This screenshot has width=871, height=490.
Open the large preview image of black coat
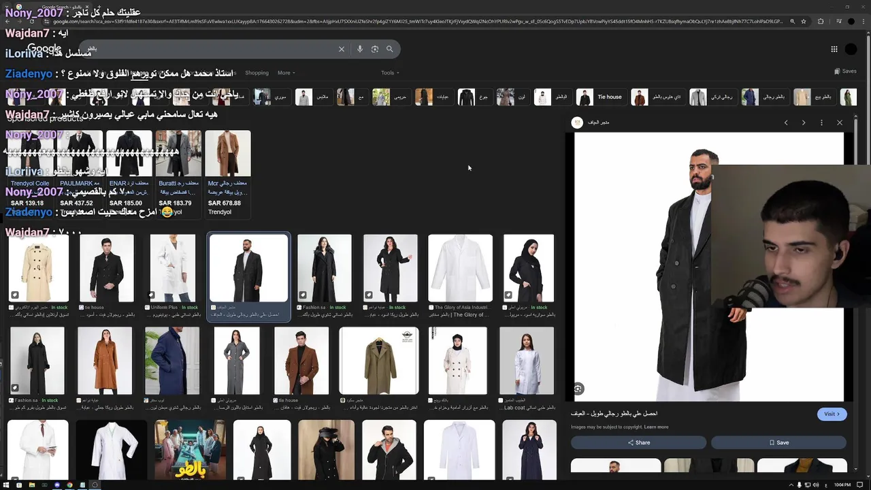[x=708, y=267]
